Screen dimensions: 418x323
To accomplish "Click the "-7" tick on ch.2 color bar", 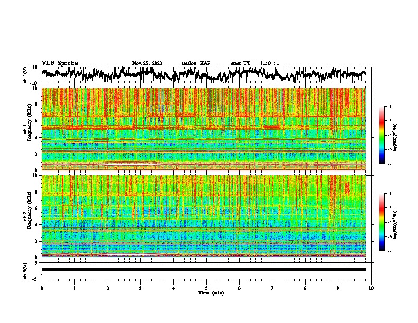I will (x=389, y=251).
